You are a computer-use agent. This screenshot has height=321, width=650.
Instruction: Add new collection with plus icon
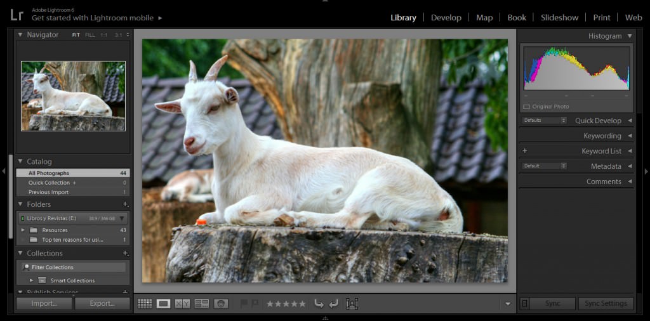[125, 253]
